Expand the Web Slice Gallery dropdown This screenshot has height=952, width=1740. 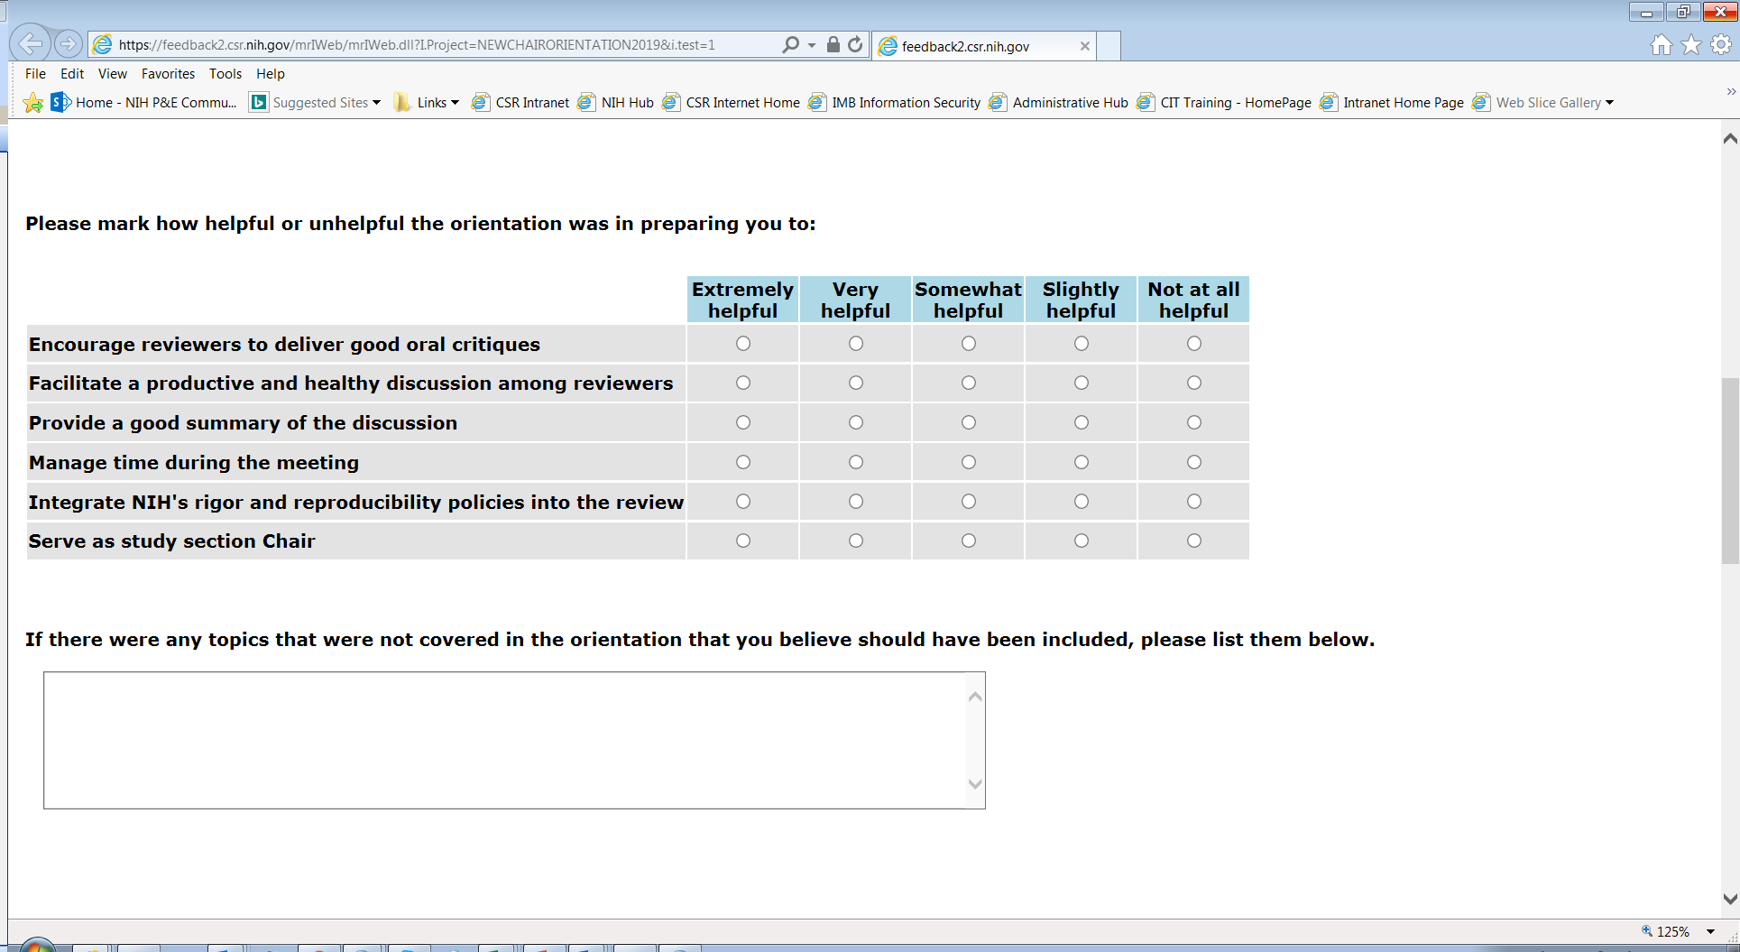click(x=1609, y=103)
